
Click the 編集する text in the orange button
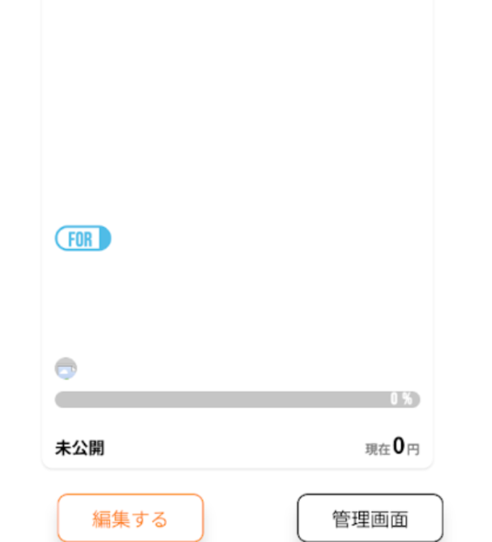130,519
